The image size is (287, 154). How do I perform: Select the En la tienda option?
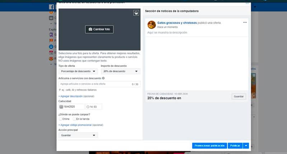(x=74, y=119)
